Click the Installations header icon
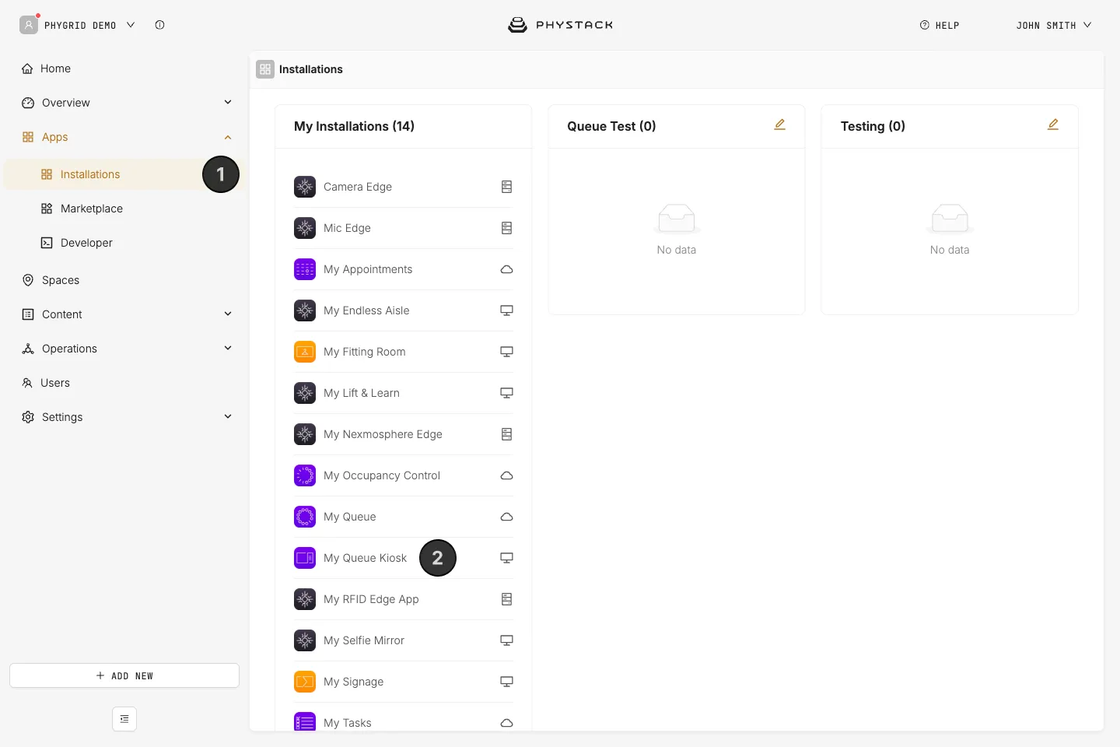Image resolution: width=1120 pixels, height=747 pixels. coord(265,69)
